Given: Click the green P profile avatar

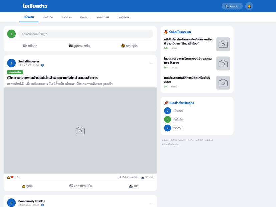Looking at the screenshot, I should pyautogui.click(x=11, y=34).
